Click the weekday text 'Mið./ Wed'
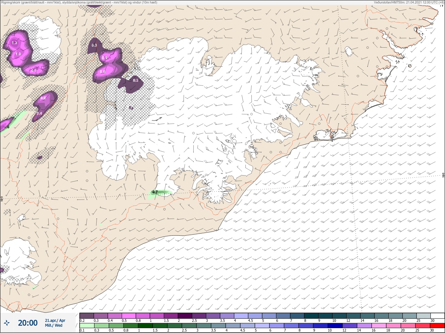The height and width of the screenshot is (333, 445). [x=54, y=325]
